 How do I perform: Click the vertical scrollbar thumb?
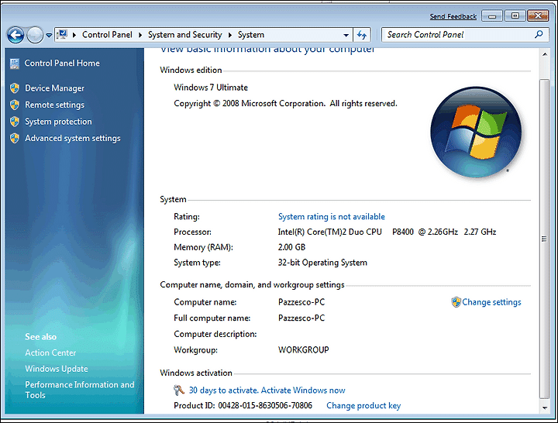545,239
